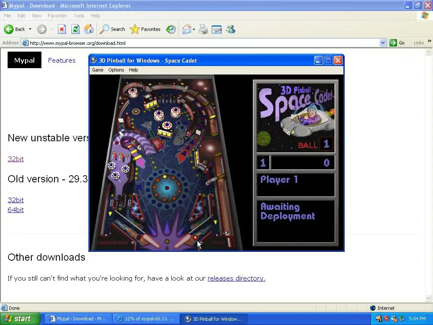Click the Done status text in status bar

point(14,308)
